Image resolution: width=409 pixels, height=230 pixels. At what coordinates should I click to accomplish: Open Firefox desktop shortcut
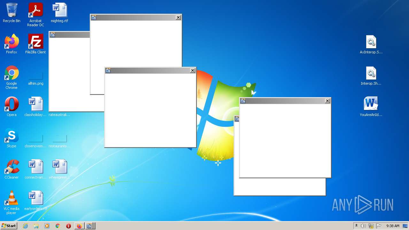[x=12, y=44]
